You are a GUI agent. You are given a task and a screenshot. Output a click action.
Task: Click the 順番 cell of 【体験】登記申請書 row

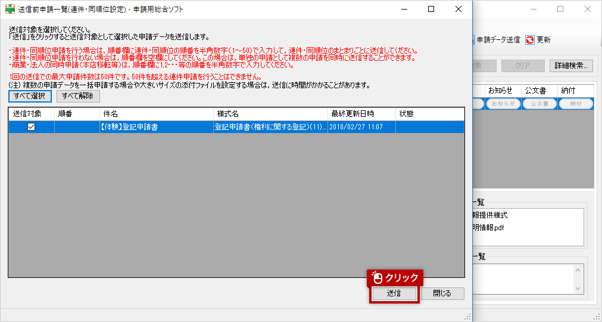(77, 127)
